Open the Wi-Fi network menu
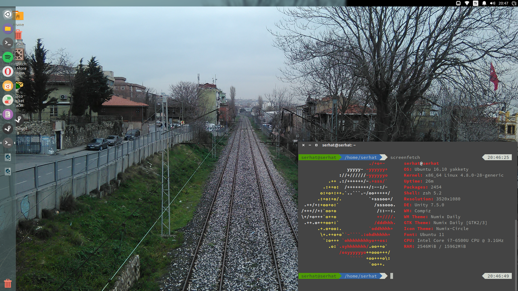The image size is (518, 291). pyautogui.click(x=467, y=3)
